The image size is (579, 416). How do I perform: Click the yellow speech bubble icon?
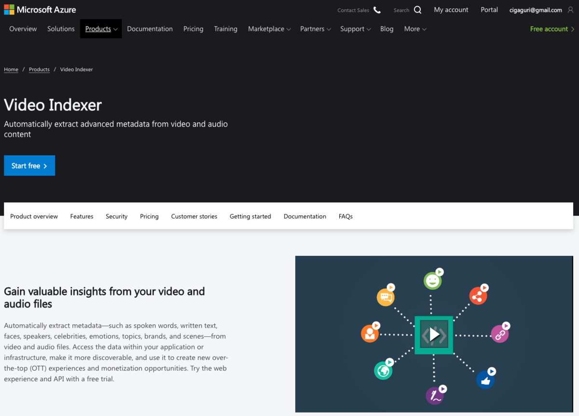[386, 297]
